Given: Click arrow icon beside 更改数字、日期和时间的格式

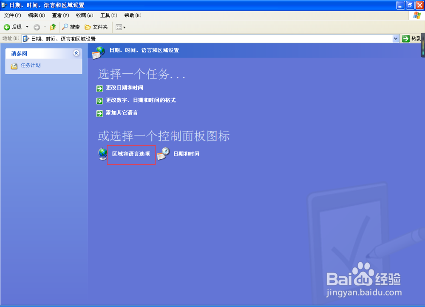Looking at the screenshot, I should (99, 101).
